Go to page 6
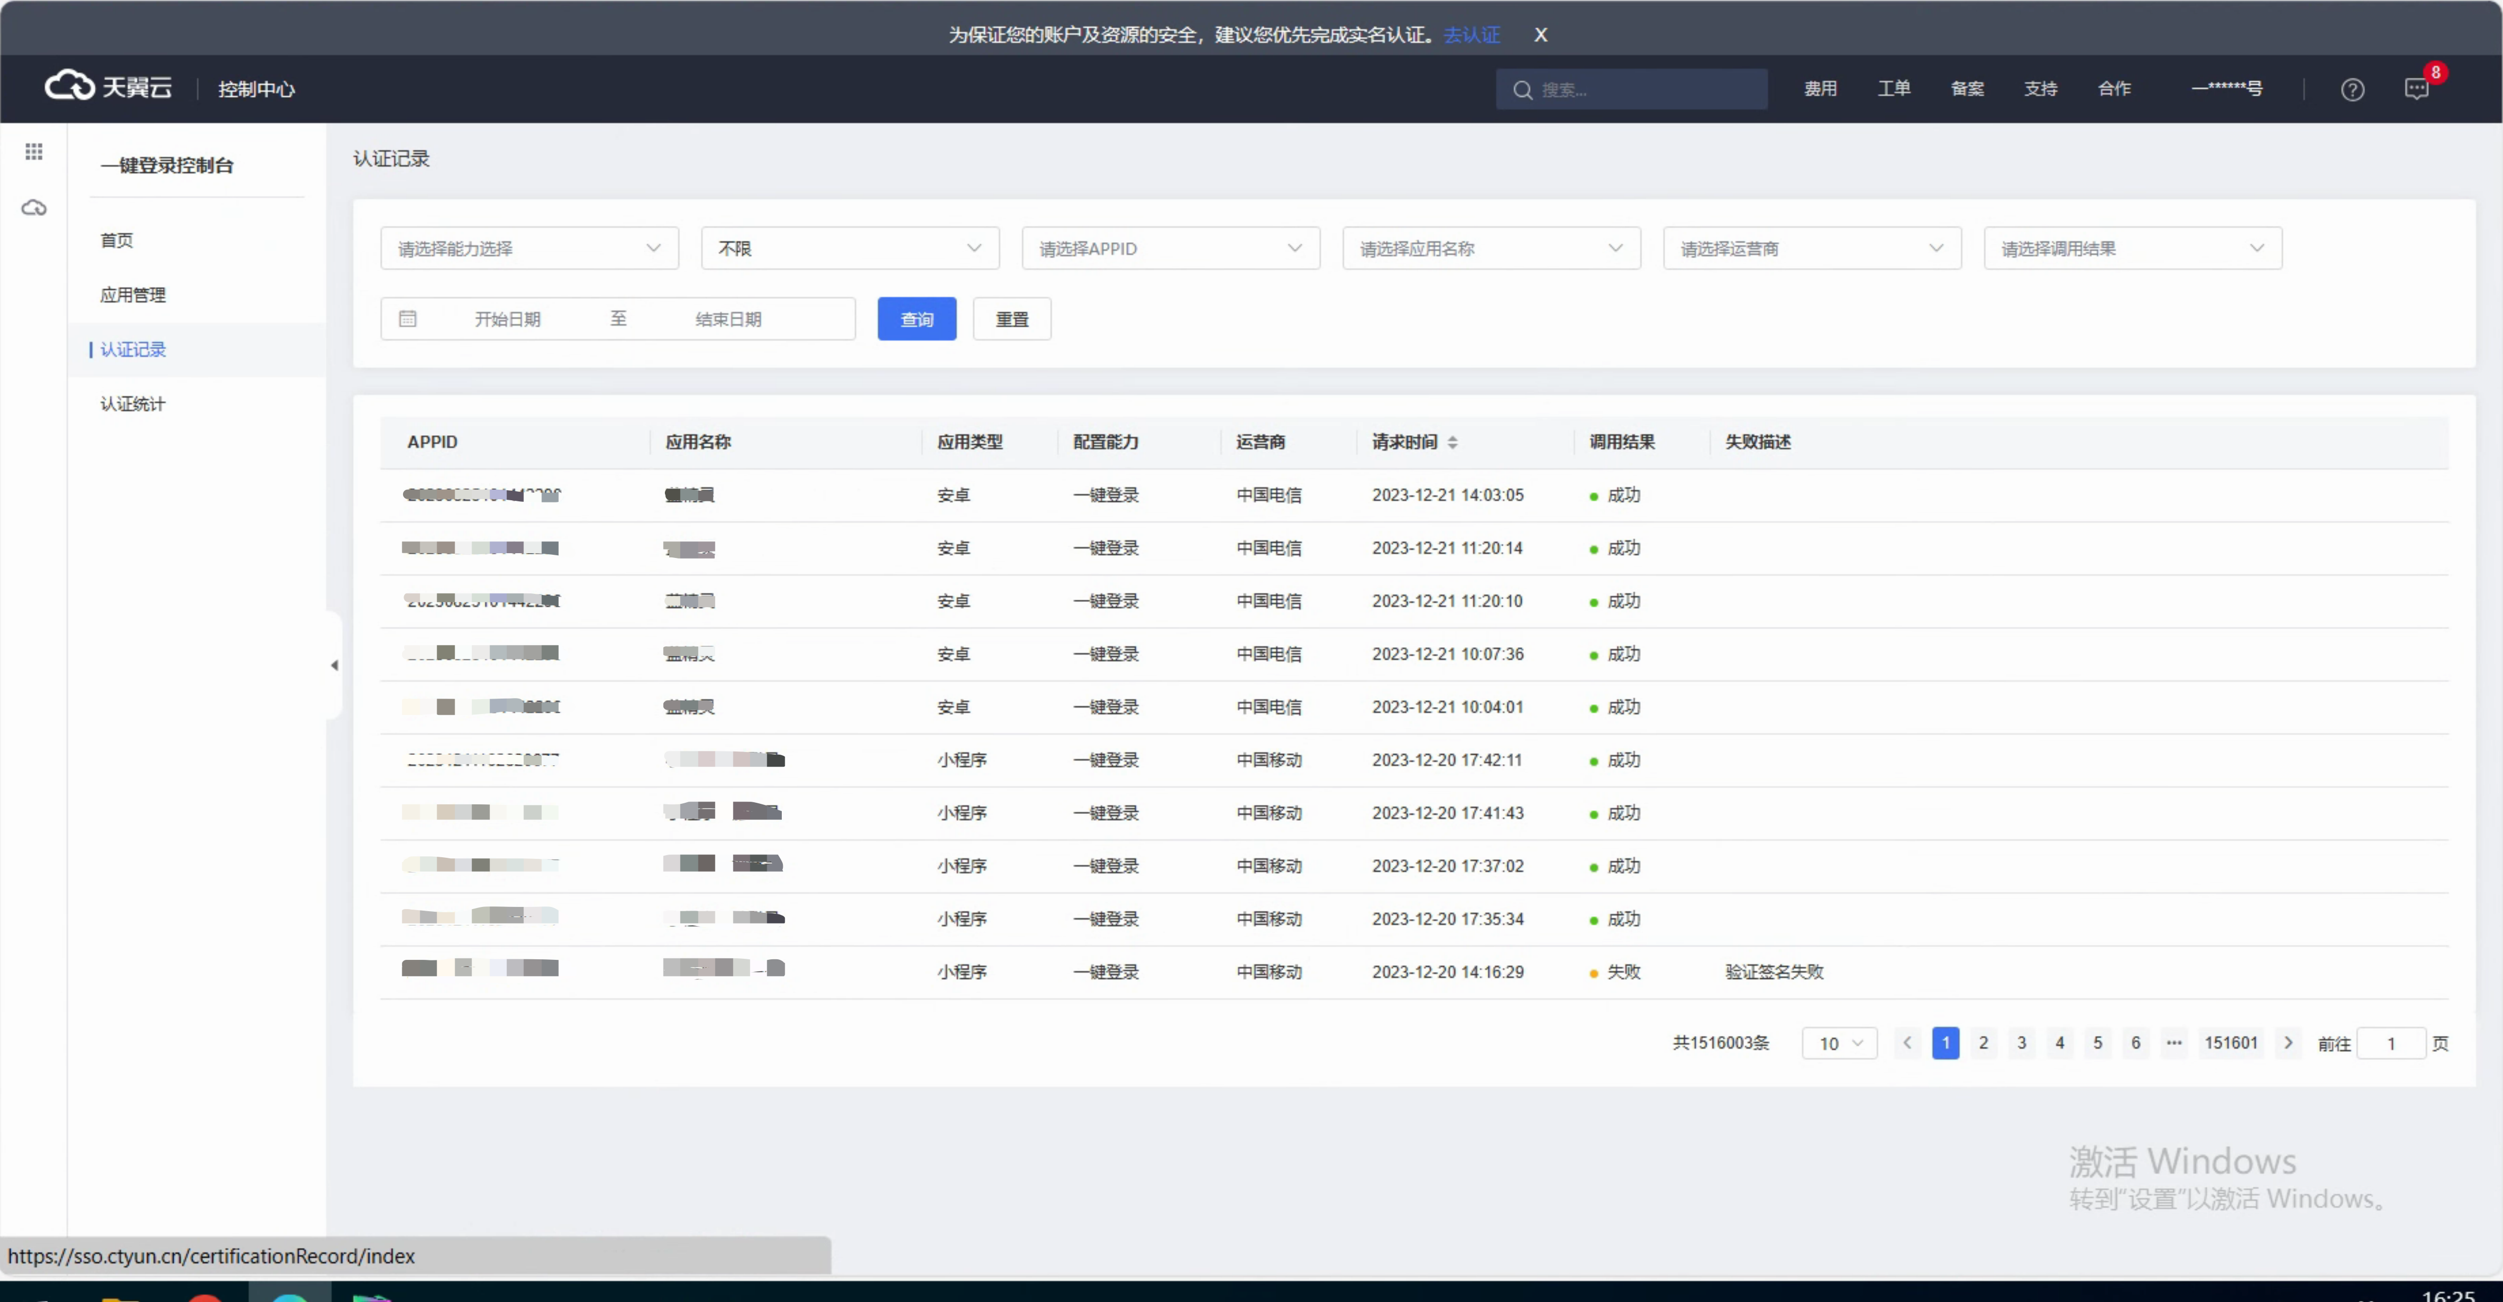The width and height of the screenshot is (2503, 1302). coord(2135,1042)
